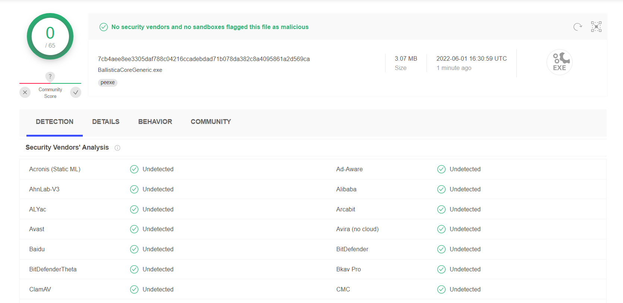The width and height of the screenshot is (623, 303).
Task: Click the BallisticaCoreGeneric.exe file name
Action: pos(130,70)
